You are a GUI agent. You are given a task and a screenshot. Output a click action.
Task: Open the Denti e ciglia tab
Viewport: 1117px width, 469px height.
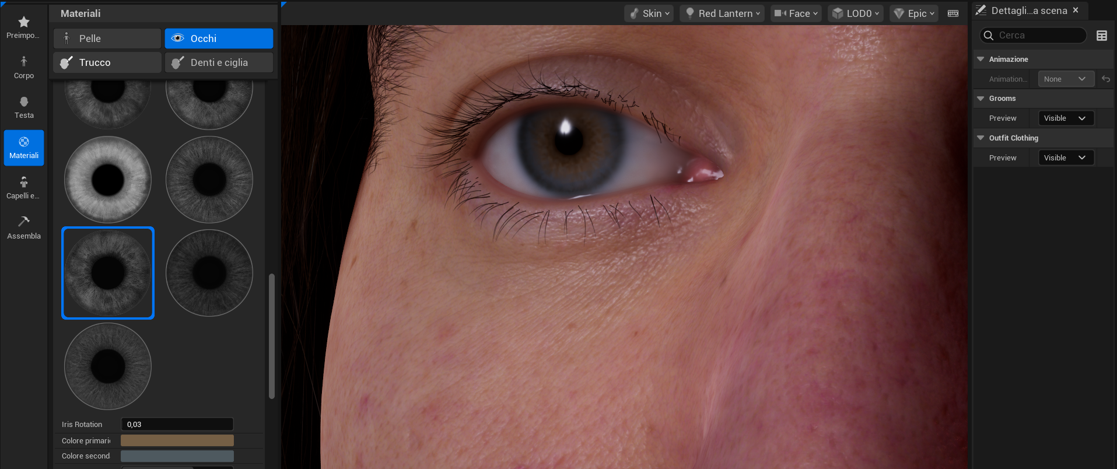[219, 62]
